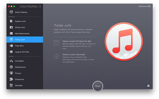Click the Trash Bins bucket icon
The height and width of the screenshot is (99, 159).
(11, 46)
